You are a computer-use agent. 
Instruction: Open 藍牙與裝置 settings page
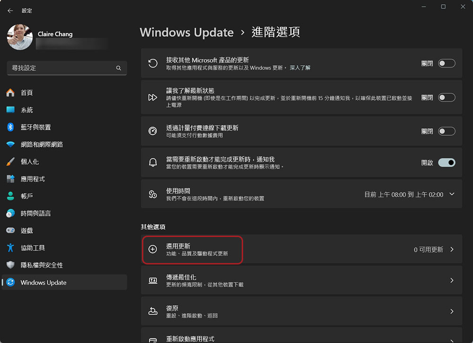click(64, 127)
